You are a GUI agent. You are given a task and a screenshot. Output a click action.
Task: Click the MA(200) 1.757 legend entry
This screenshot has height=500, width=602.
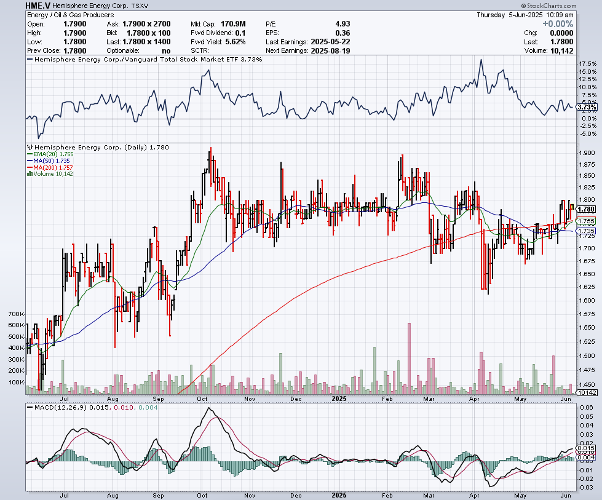coord(50,167)
